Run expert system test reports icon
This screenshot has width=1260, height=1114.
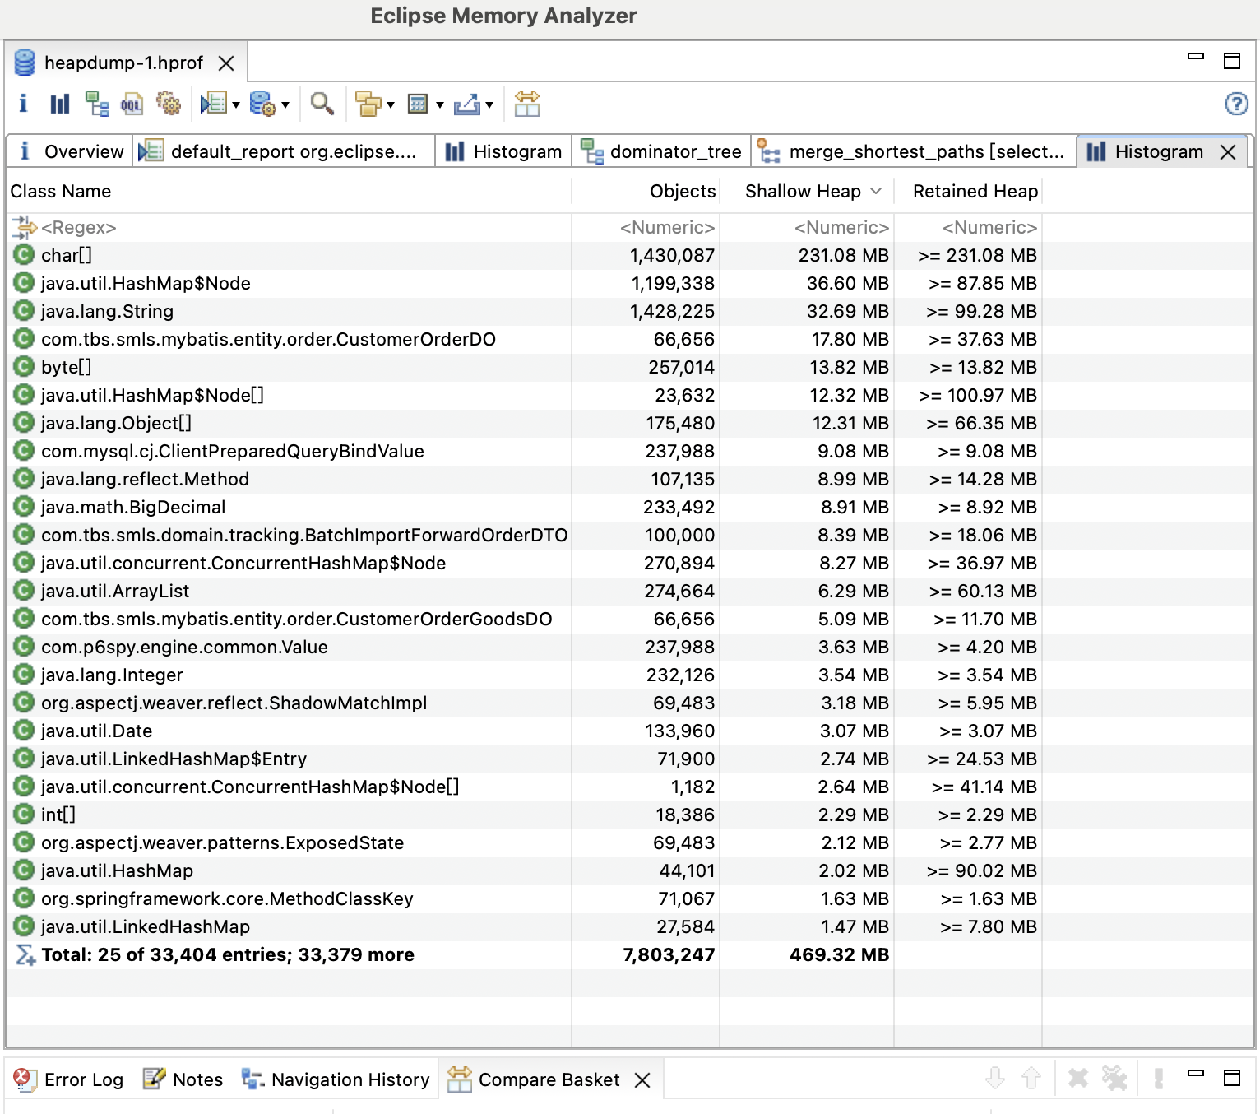(x=213, y=104)
